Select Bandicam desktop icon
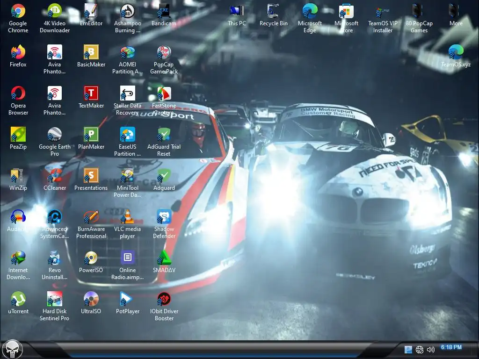 click(164, 11)
